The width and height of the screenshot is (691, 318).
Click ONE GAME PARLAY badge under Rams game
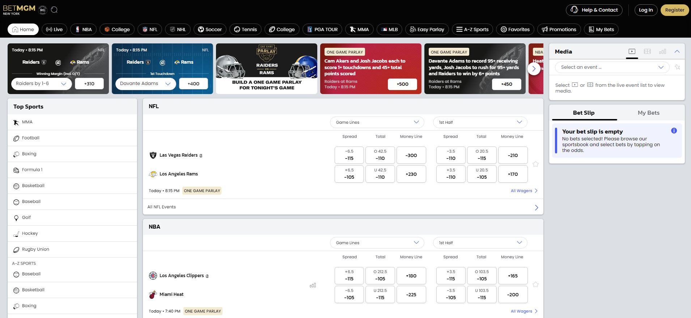point(202,191)
